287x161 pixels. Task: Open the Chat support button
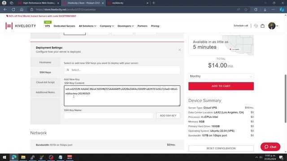click(x=270, y=147)
